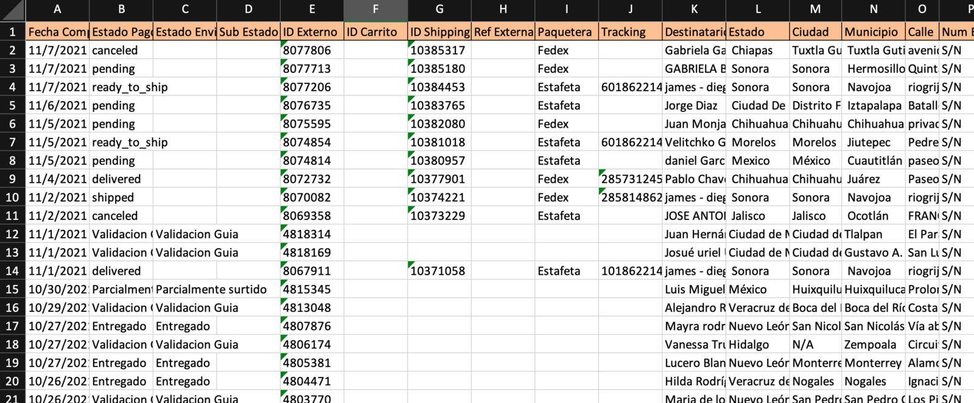The width and height of the screenshot is (974, 403).
Task: Select 'Iztapalapa' municipality cell
Action: tap(874, 106)
